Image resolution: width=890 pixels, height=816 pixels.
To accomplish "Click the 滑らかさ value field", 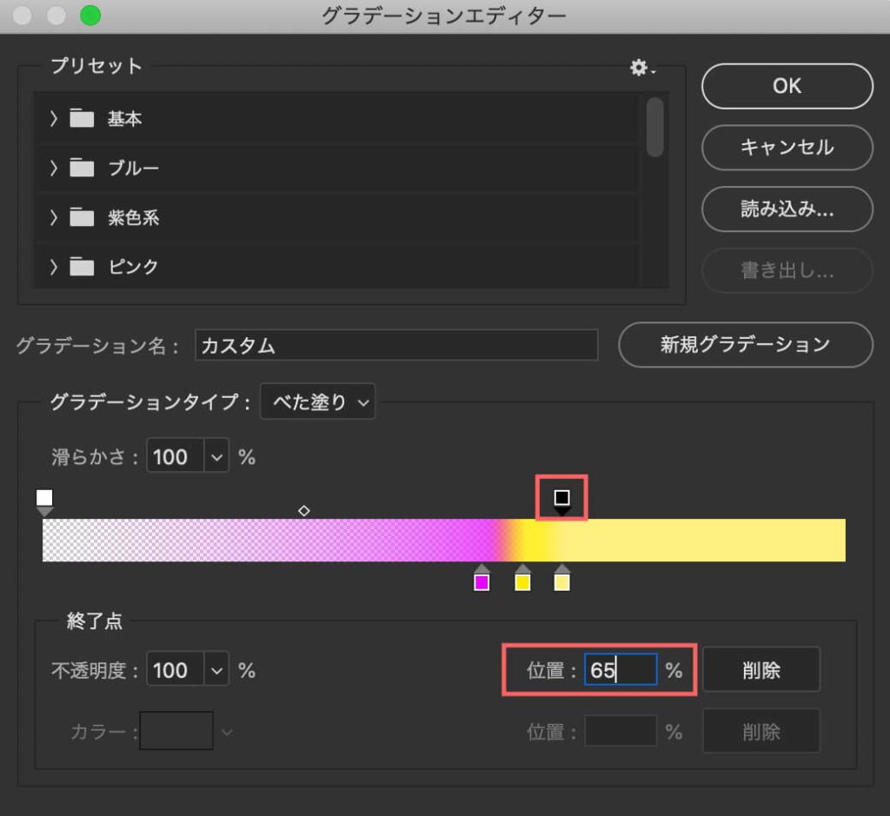I will 176,456.
